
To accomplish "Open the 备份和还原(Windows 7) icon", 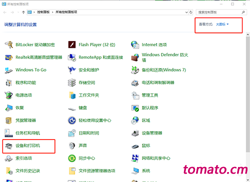I will click(x=135, y=70).
